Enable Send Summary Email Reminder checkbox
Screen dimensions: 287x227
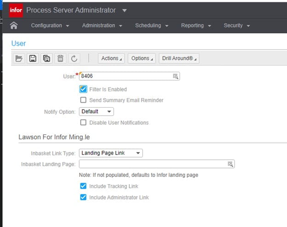pos(83,100)
